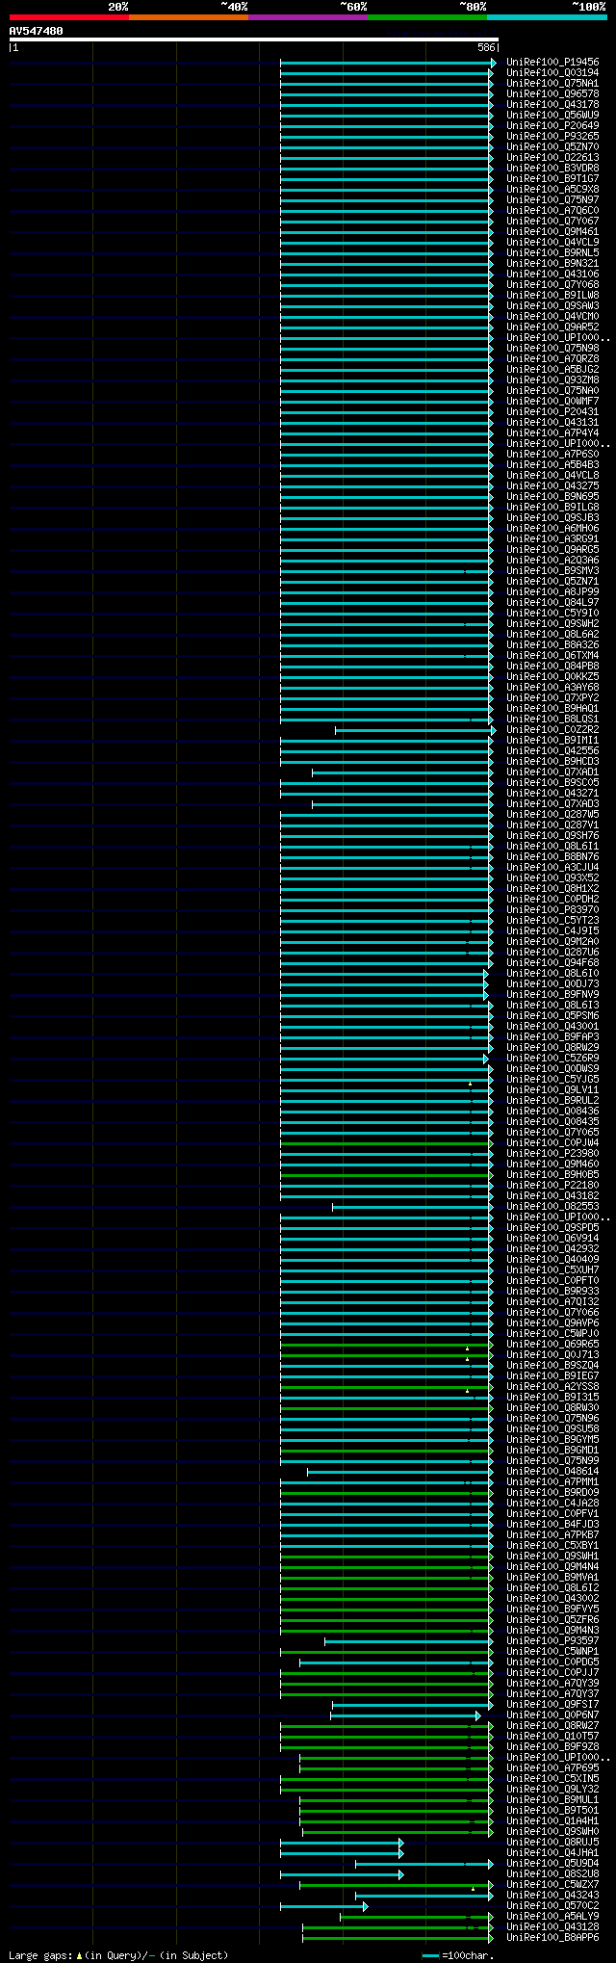Click entry UniRef100_Q43243
Image resolution: width=616 pixels, height=1963 pixels.
552,1896
